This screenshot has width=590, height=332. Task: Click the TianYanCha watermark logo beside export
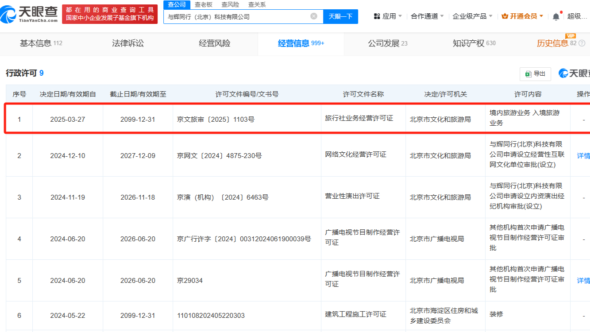[574, 73]
